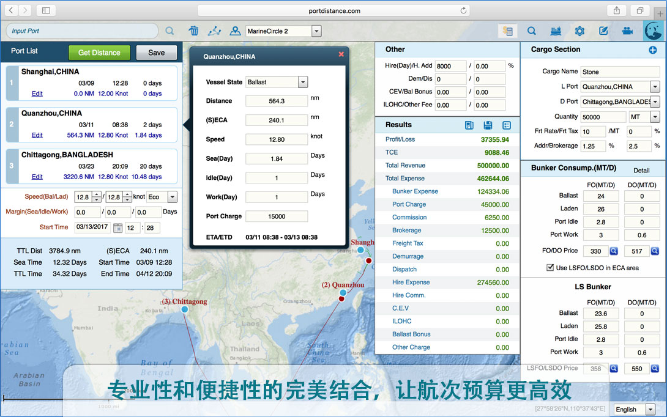The image size is (667, 417).
Task: Open settings gear icon
Action: coord(579,31)
